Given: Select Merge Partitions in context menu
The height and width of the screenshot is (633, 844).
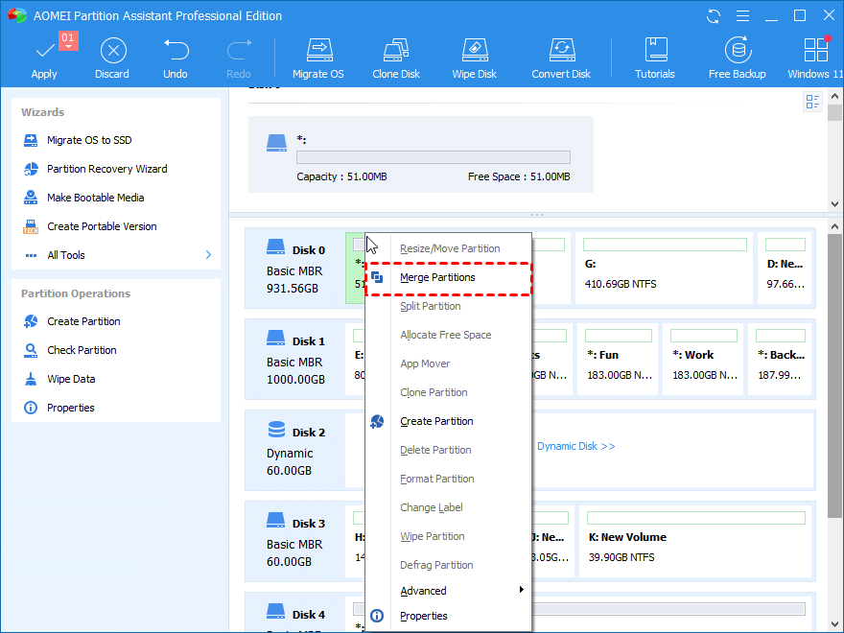Looking at the screenshot, I should 437,277.
